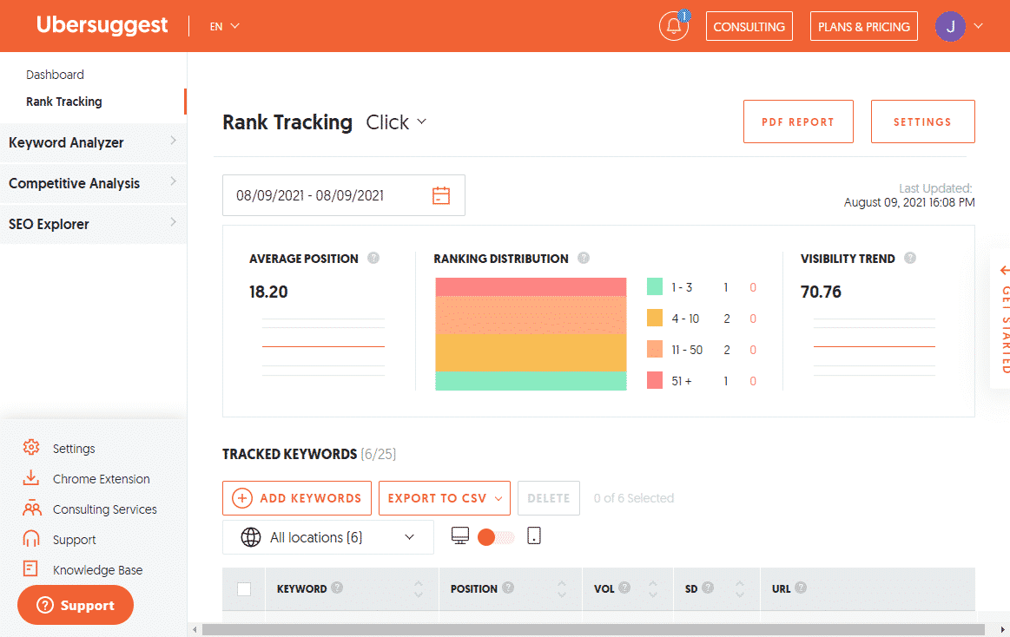Click red 51 + legend swatch
The width and height of the screenshot is (1010, 637).
(x=655, y=380)
